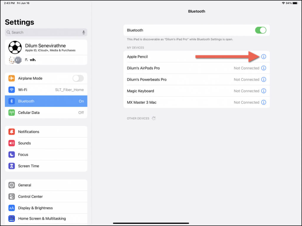
Task: Tap the Control Center icon
Action: [x=12, y=196]
